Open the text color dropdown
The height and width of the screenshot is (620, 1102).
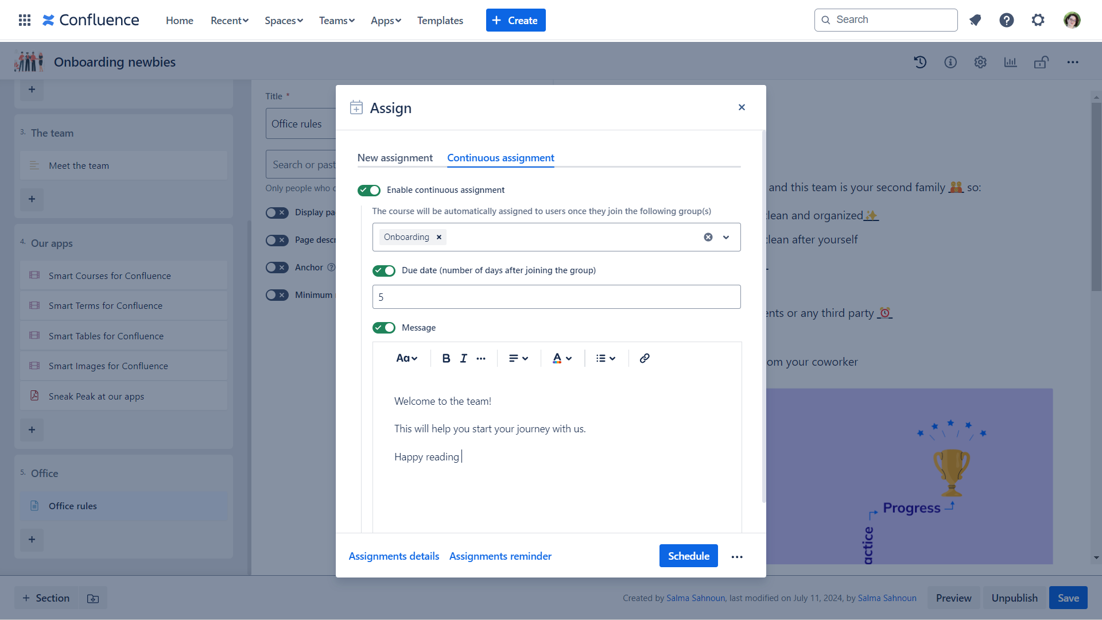pos(562,358)
